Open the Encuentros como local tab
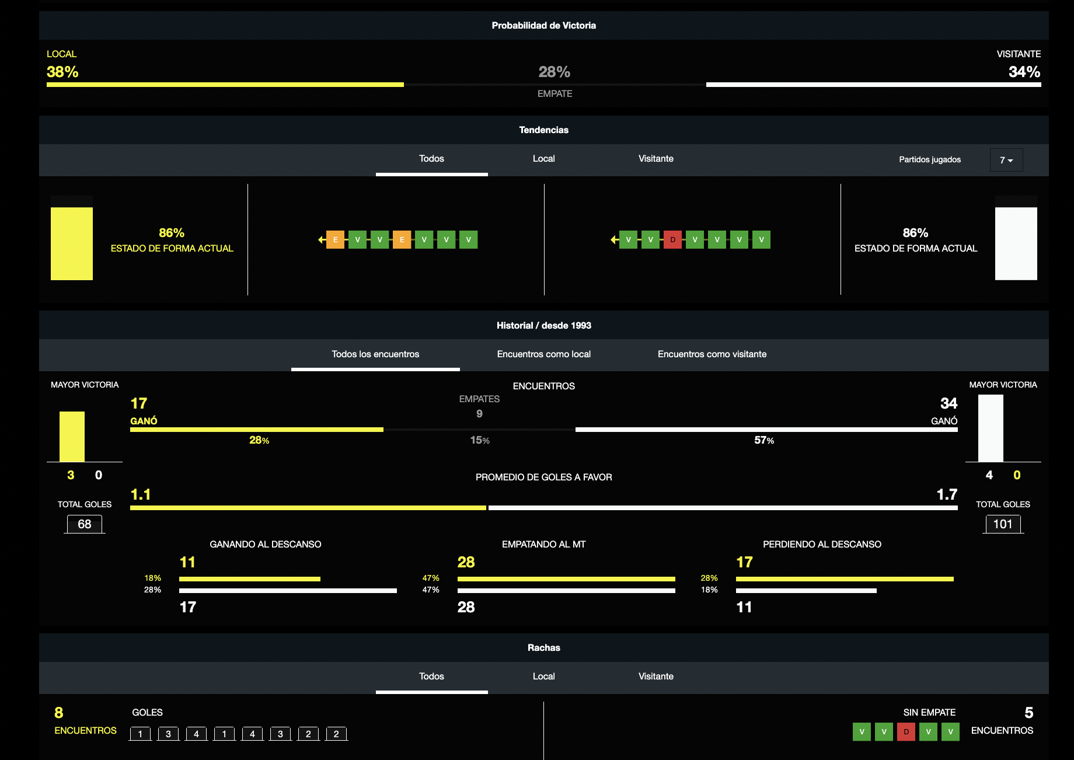Screen dimensions: 1074x760 point(543,354)
